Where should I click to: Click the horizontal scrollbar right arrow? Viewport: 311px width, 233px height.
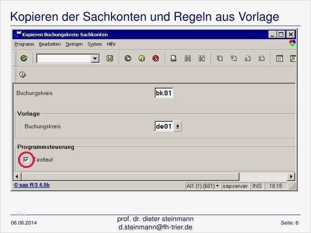tap(291, 176)
